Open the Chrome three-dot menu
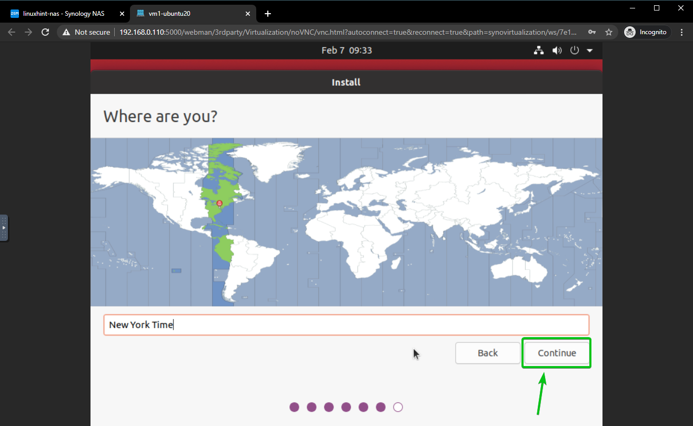The image size is (693, 426). tap(682, 32)
